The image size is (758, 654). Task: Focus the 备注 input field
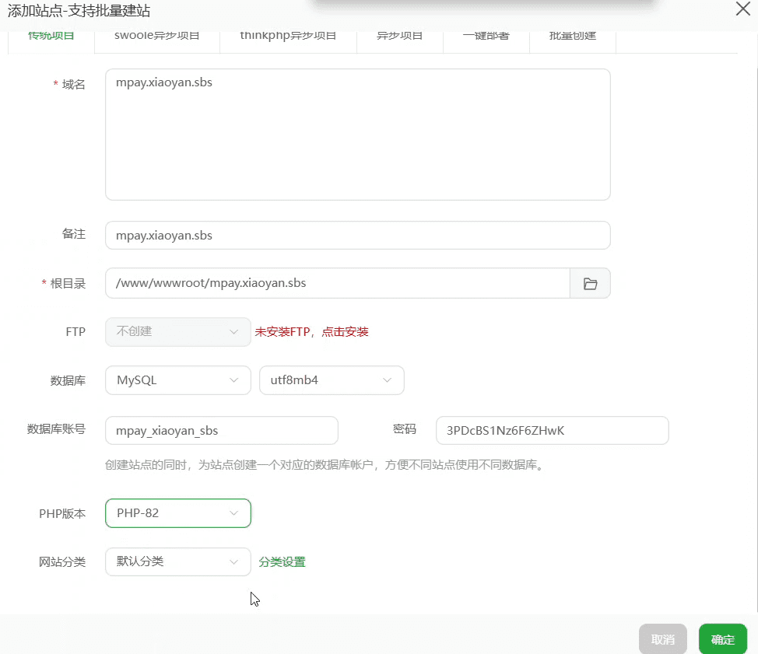point(357,236)
